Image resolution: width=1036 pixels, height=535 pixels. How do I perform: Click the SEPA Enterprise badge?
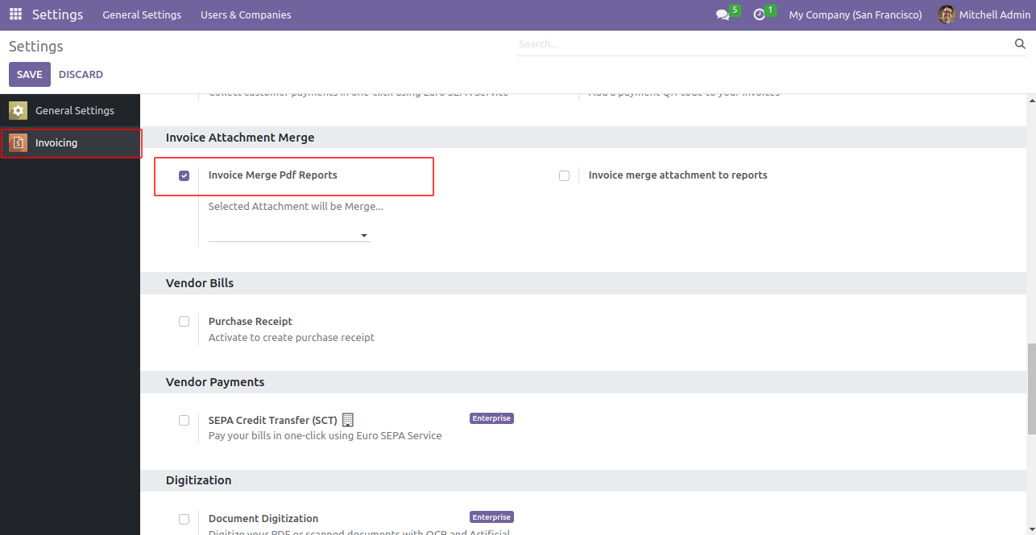(491, 418)
